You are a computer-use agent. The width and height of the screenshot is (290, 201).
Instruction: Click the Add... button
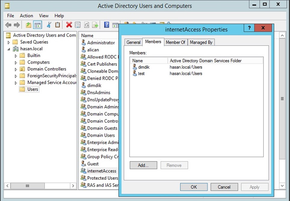(x=143, y=165)
